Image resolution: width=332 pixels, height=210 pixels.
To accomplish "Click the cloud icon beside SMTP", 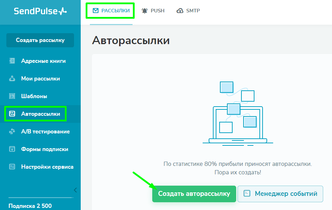I will tap(180, 11).
